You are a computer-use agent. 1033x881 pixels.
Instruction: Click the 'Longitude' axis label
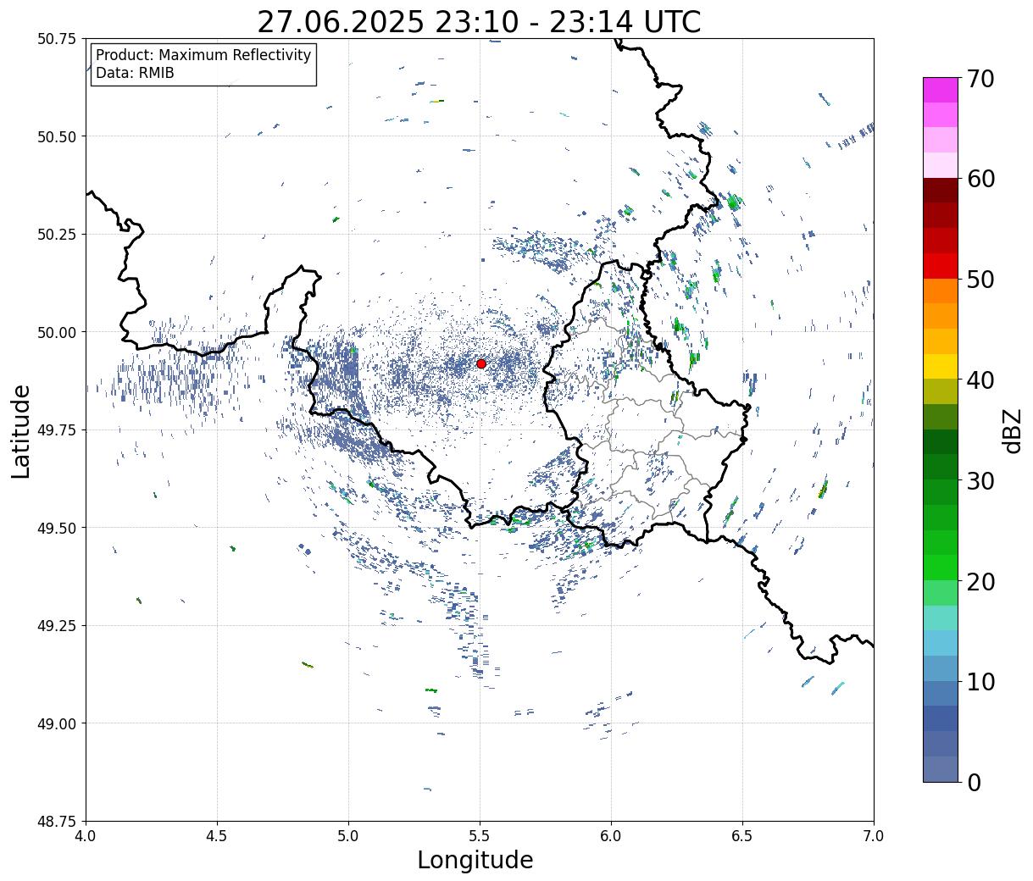pos(475,860)
